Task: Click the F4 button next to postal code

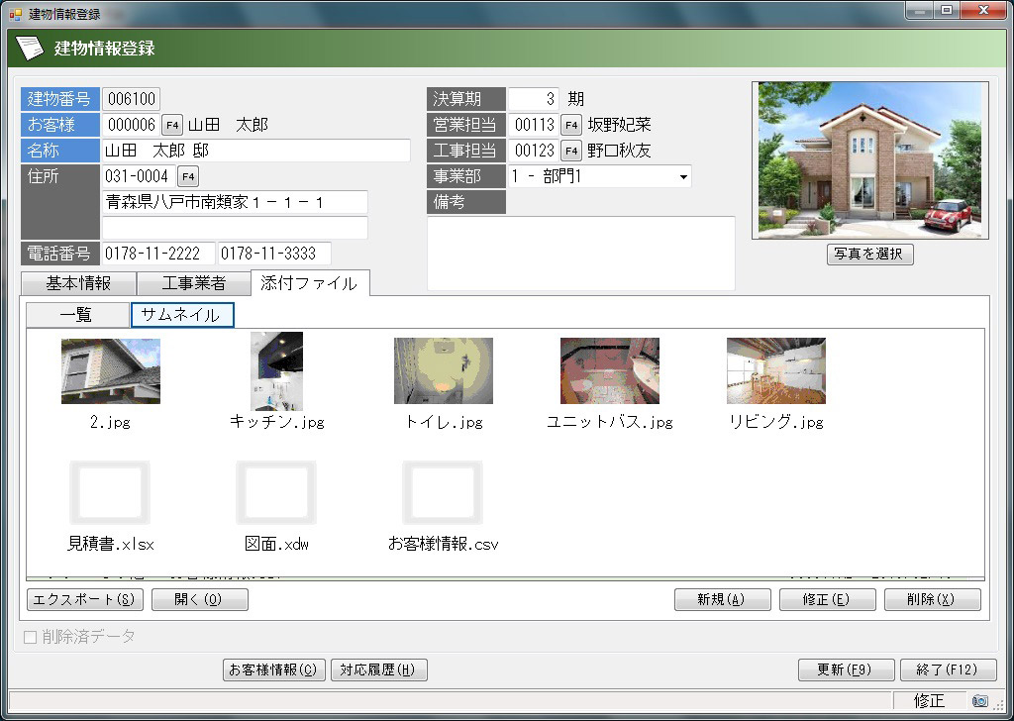Action: 188,176
